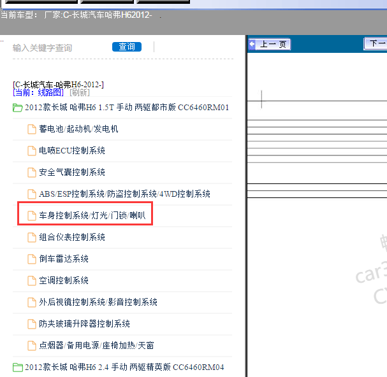Click the 当前车型 vehicle model status text
Viewport: 387px width, 377px height.
click(x=77, y=15)
